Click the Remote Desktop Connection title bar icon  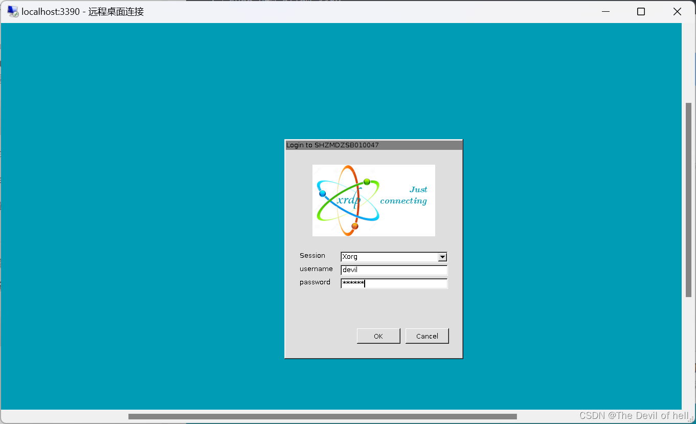(12, 11)
